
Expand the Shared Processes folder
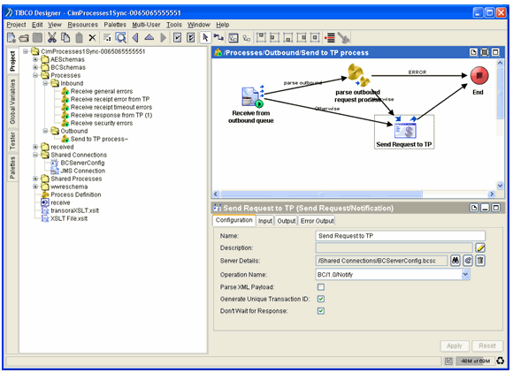coord(35,179)
